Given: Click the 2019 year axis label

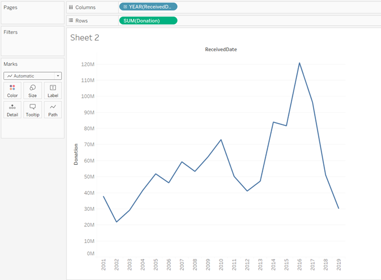Looking at the screenshot, I should [339, 264].
